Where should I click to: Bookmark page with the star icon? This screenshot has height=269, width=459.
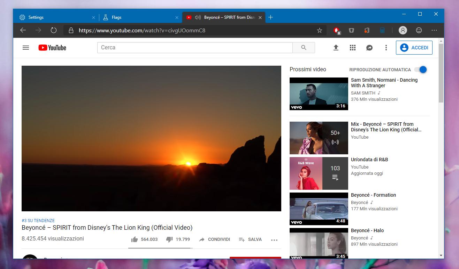point(320,31)
